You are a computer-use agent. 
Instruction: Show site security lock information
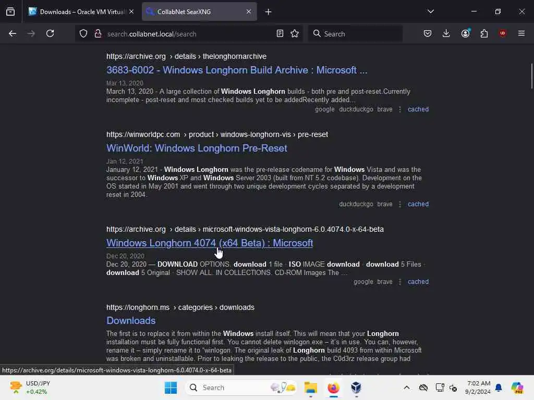[x=98, y=34]
